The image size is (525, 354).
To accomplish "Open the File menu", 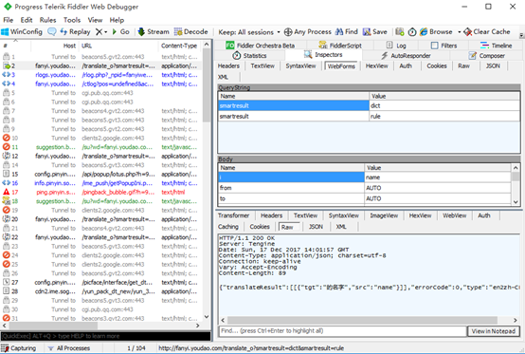I will [x=8, y=20].
